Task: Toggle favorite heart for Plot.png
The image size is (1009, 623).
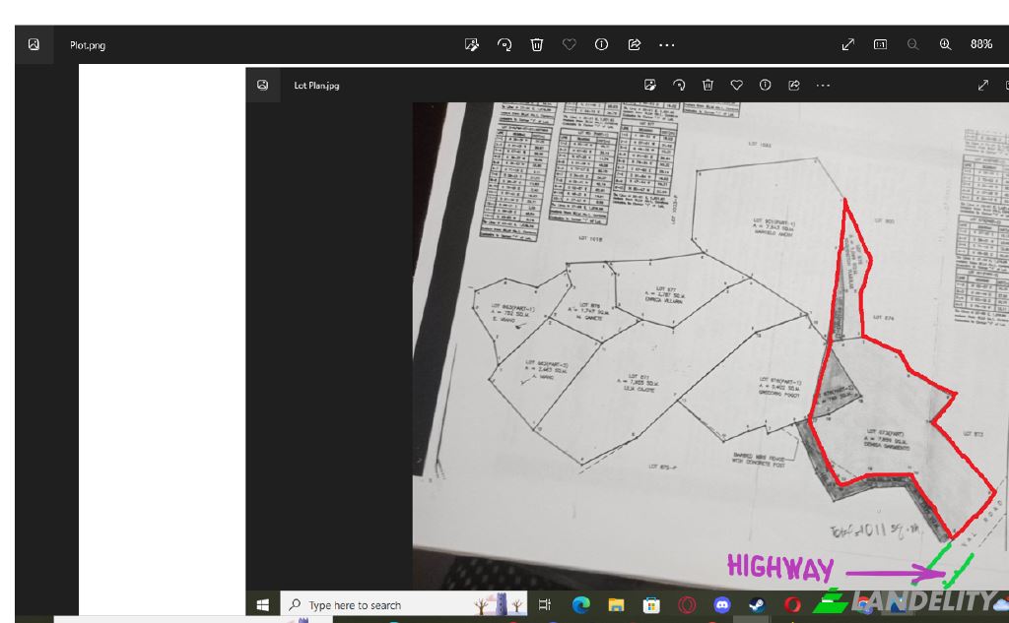Action: 570,44
